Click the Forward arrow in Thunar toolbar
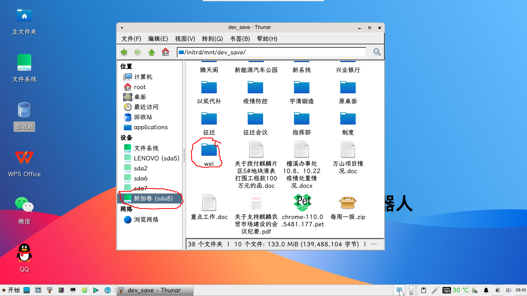Image resolution: width=527 pixels, height=296 pixels. pos(138,52)
